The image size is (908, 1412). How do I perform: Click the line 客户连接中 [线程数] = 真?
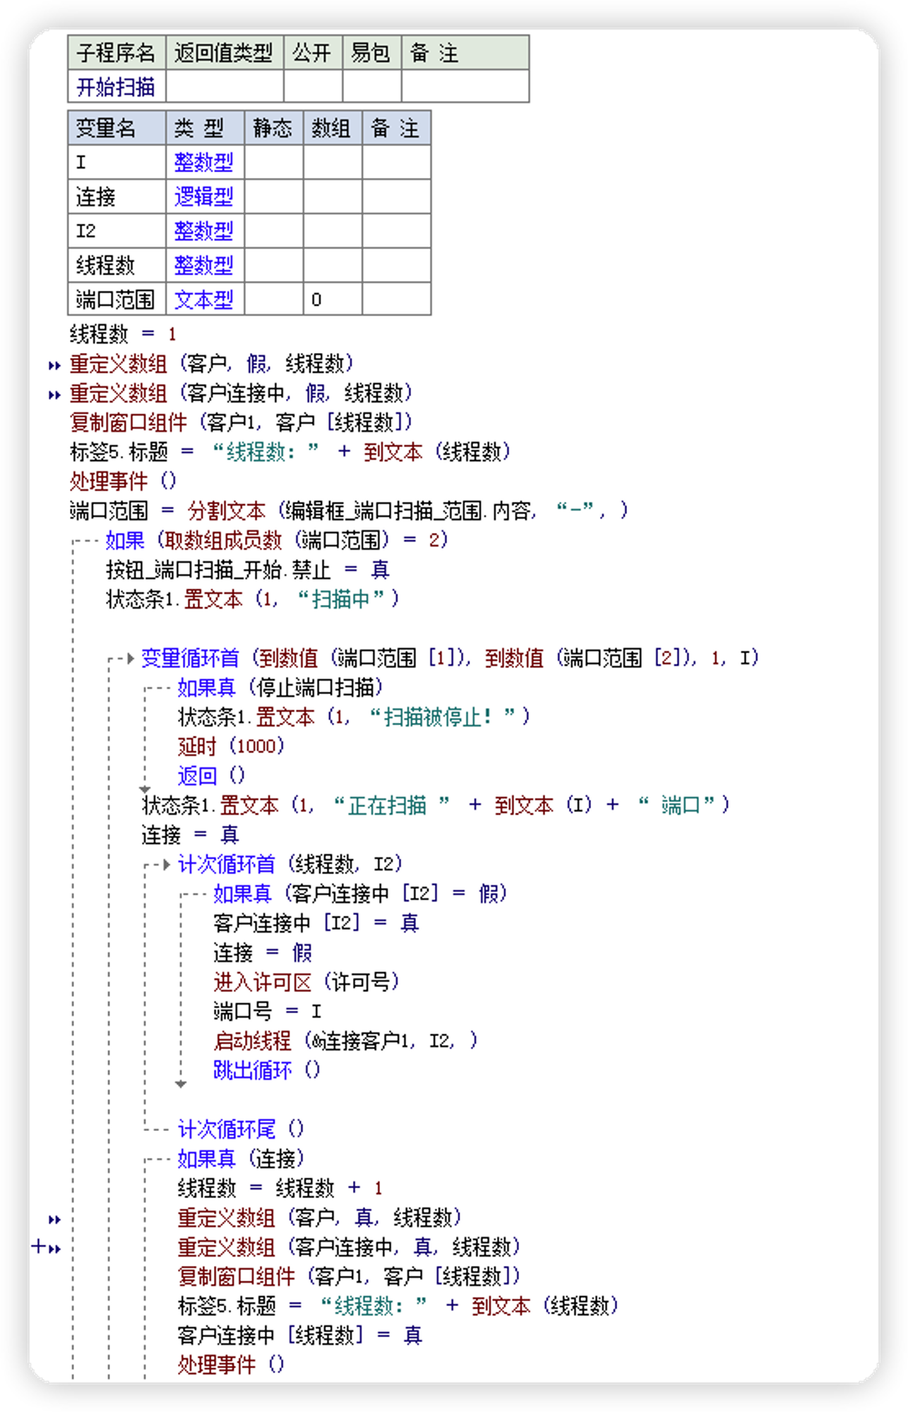pyautogui.click(x=300, y=1335)
